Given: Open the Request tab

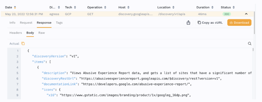Looking at the screenshot, I should (26, 23).
